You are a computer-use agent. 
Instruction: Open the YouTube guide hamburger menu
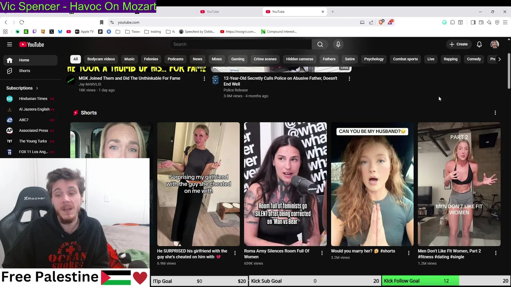point(10,44)
